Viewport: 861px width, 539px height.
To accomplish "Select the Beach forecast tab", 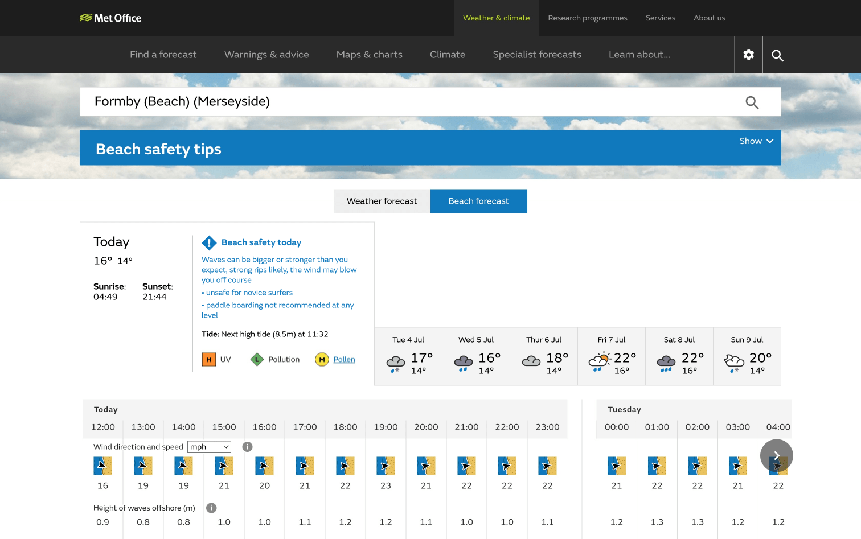I will (x=478, y=201).
